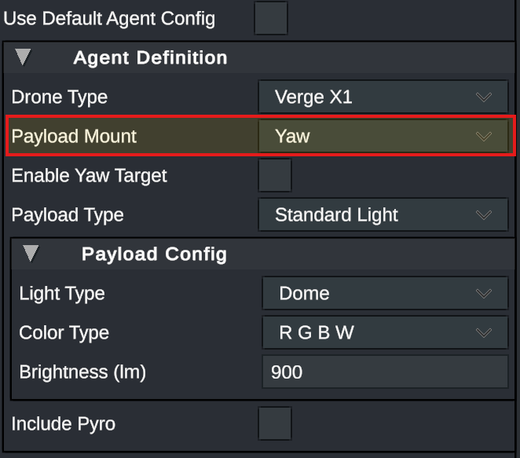Click the Payload Config header title
The height and width of the screenshot is (458, 520).
tap(154, 254)
